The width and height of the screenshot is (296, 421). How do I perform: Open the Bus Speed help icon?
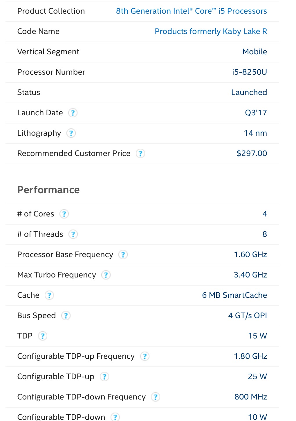click(x=66, y=316)
